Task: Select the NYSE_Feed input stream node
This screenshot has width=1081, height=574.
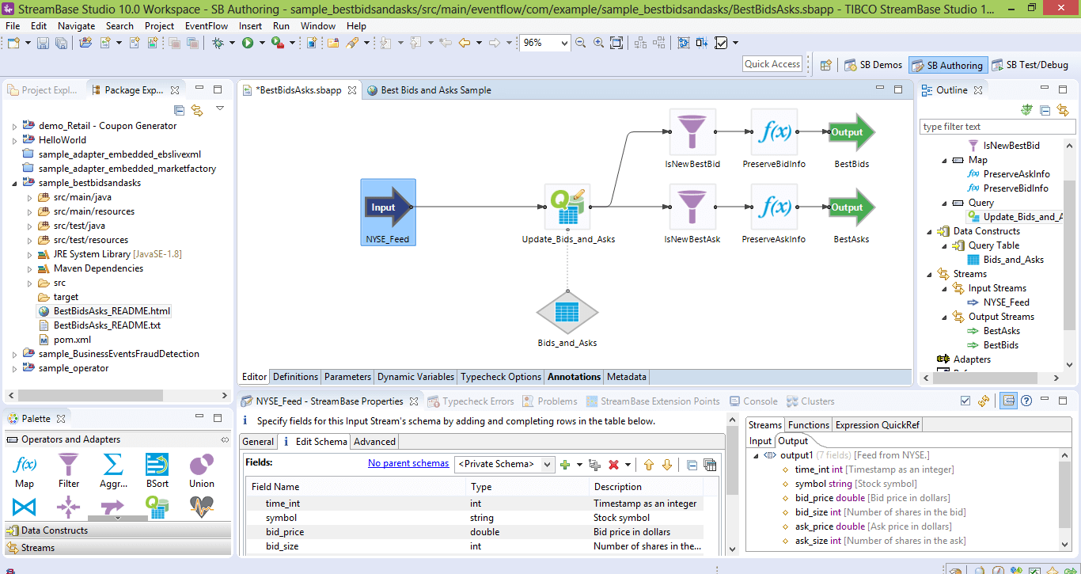Action: pyautogui.click(x=388, y=212)
